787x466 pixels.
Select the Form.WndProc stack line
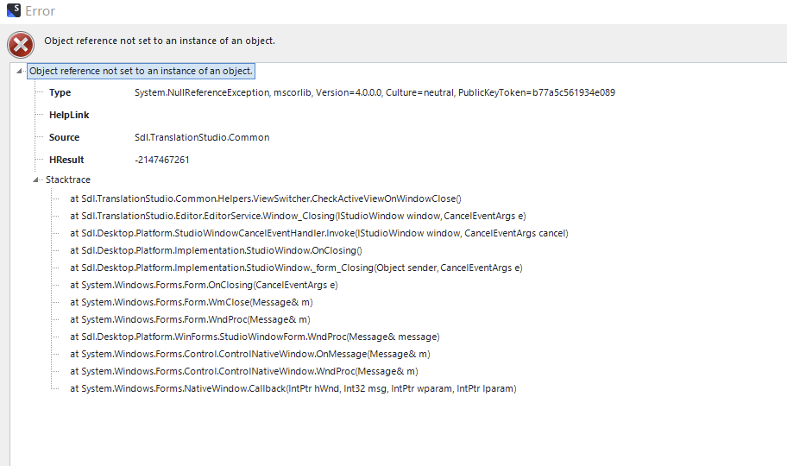click(190, 319)
